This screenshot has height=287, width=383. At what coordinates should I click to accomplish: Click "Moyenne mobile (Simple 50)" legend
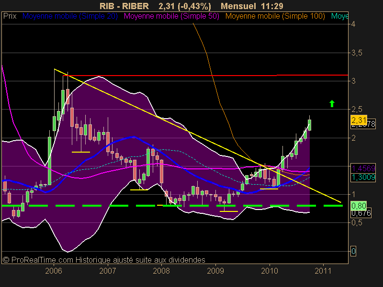[171, 16]
